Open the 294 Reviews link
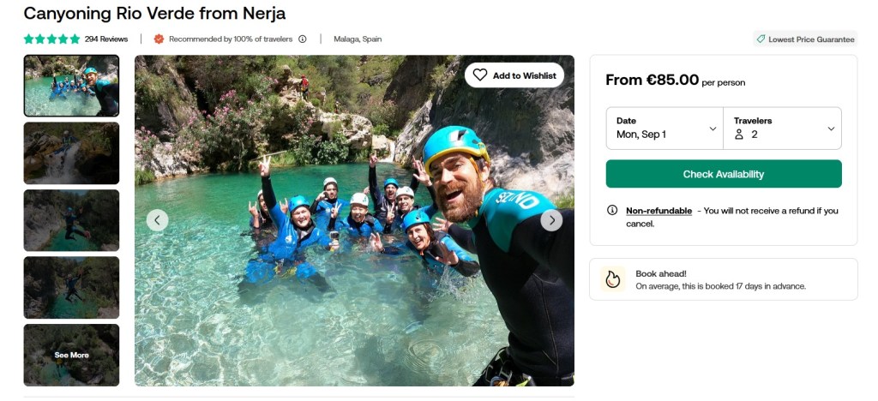Screen dimensions: 878x401 [106, 39]
